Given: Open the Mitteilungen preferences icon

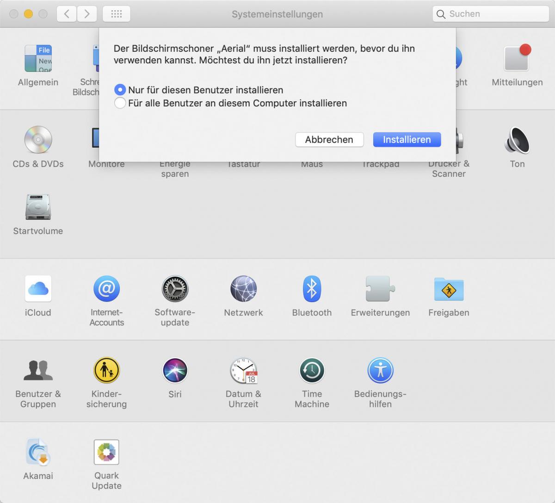Looking at the screenshot, I should pyautogui.click(x=517, y=59).
